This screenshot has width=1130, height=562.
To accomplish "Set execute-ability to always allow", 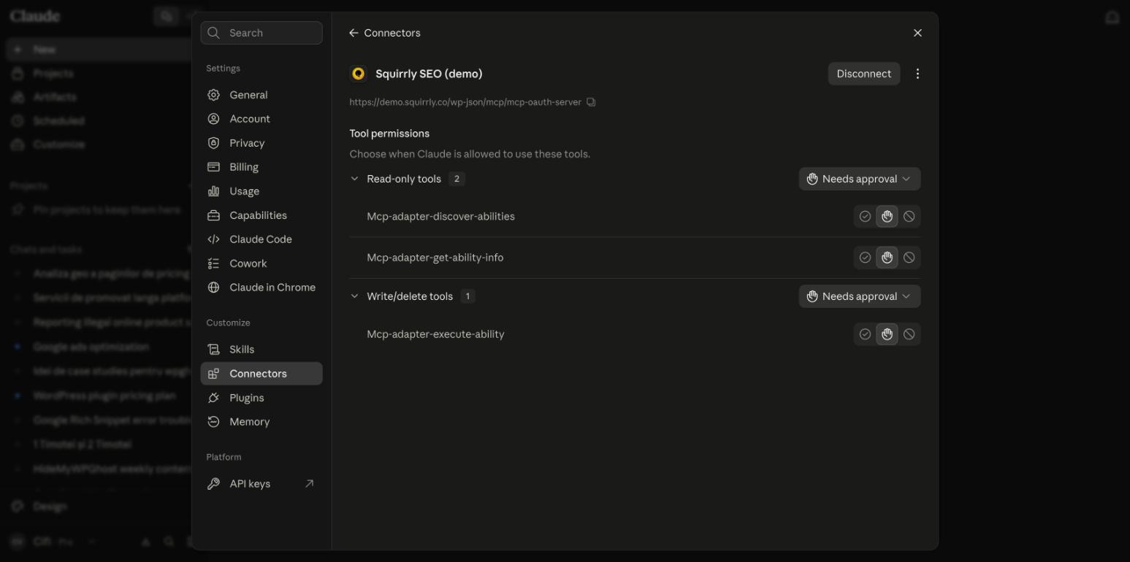I will pyautogui.click(x=865, y=334).
